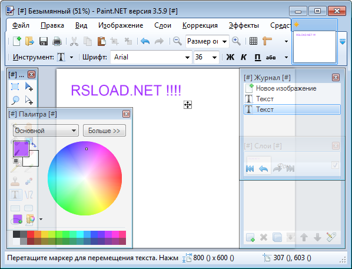Screen dimensions: 352x269
Task: Open the Слои menu
Action: (162, 25)
